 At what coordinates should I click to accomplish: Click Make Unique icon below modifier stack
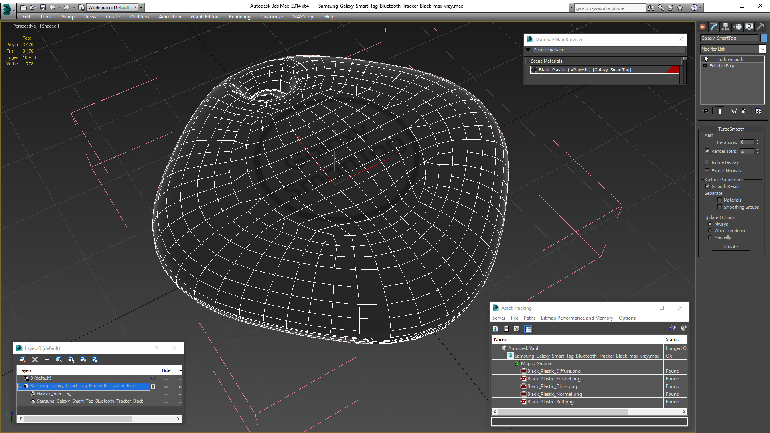pyautogui.click(x=734, y=111)
